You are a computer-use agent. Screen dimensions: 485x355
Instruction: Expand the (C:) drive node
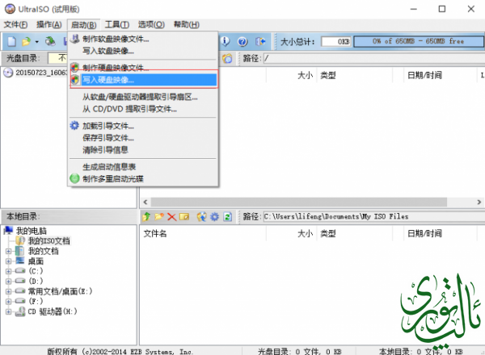click(x=9, y=271)
